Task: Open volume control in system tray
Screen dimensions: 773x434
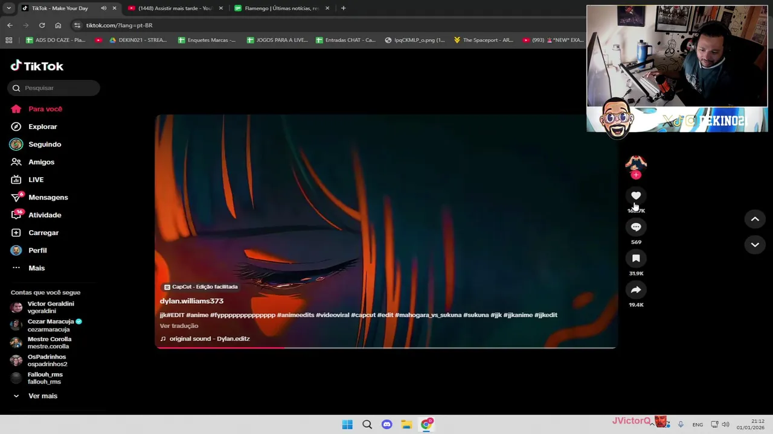Action: 725,424
